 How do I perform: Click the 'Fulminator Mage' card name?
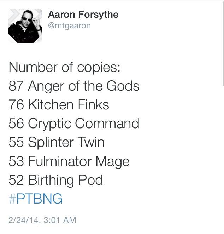click(78, 161)
